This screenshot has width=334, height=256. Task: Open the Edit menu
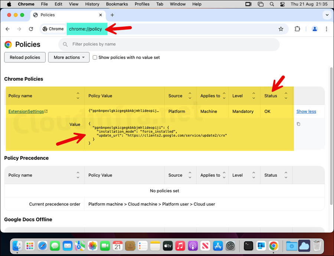point(58,4)
